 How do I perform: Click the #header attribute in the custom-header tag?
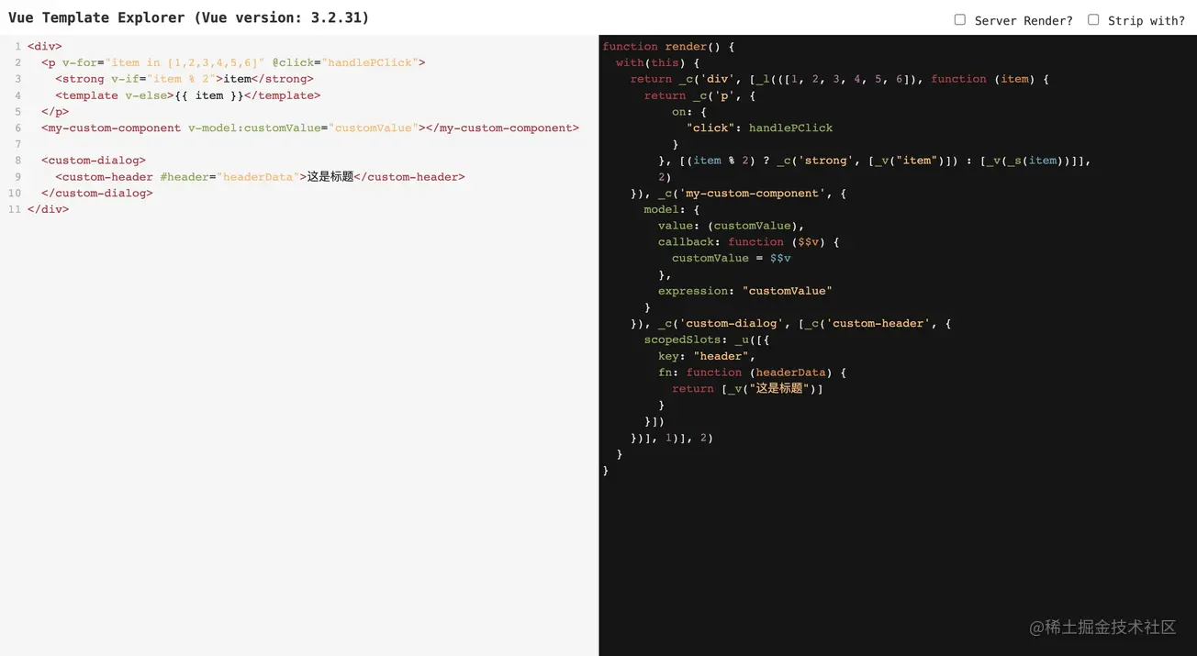click(x=229, y=177)
